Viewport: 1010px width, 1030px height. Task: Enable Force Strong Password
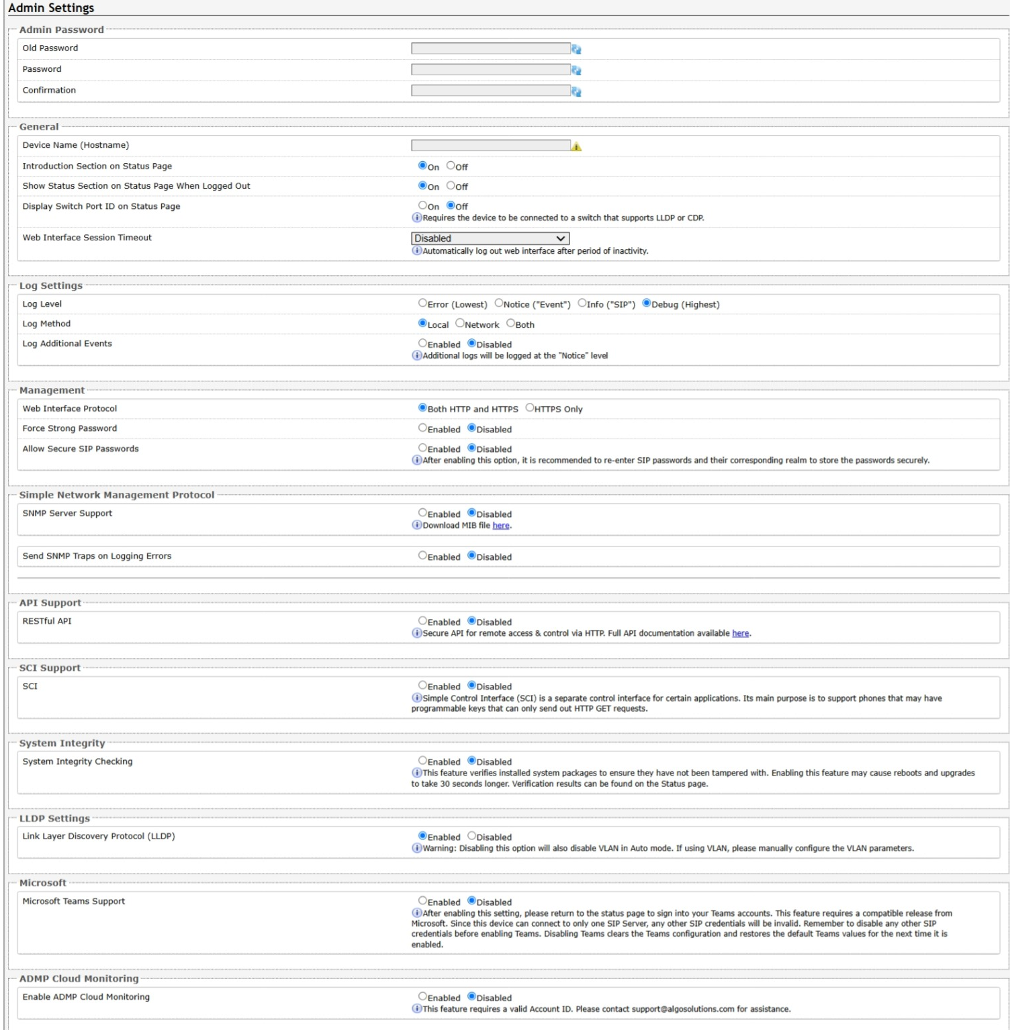click(422, 428)
